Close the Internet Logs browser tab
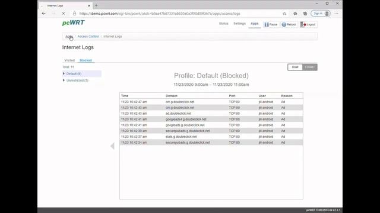 click(x=89, y=5)
